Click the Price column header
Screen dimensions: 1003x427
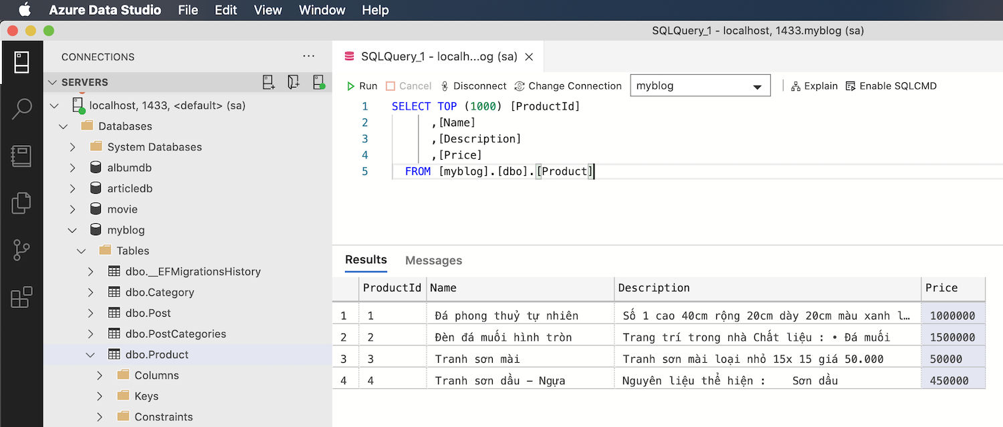953,288
